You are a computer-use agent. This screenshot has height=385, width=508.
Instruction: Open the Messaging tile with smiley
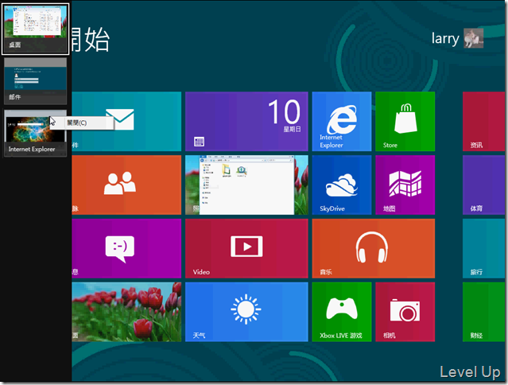tap(126, 248)
